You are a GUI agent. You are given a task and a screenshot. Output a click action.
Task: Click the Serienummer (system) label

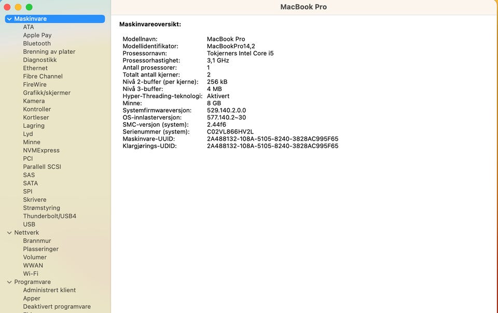coord(156,132)
